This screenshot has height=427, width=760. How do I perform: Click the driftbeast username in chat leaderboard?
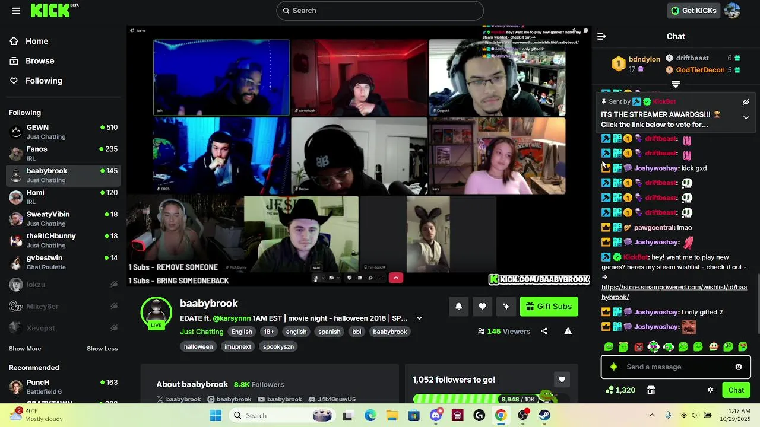(692, 58)
